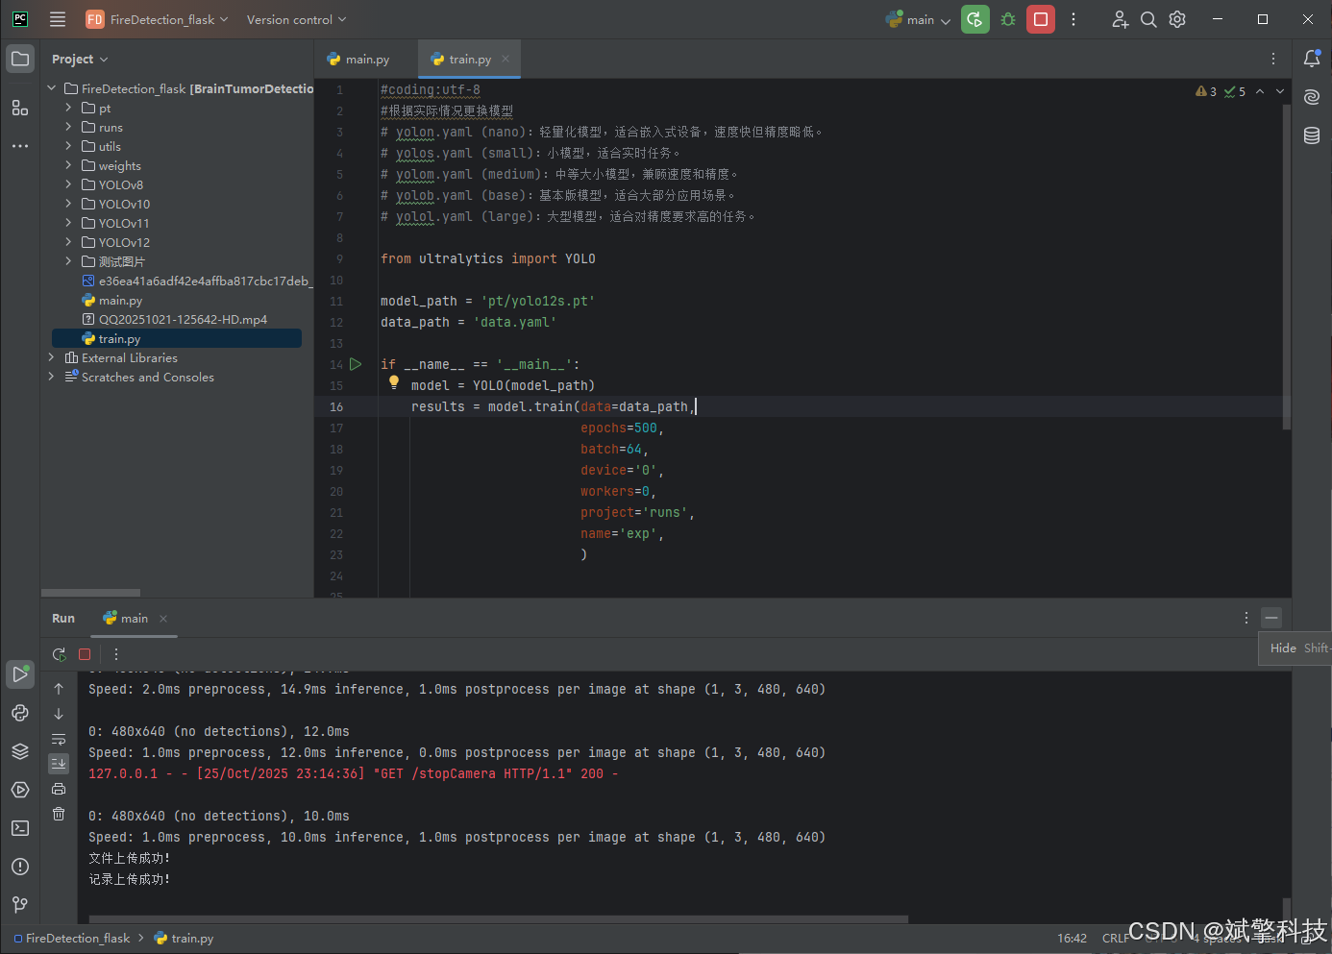Open editor tab options kebab menu
Image resolution: width=1332 pixels, height=954 pixels.
click(1273, 60)
